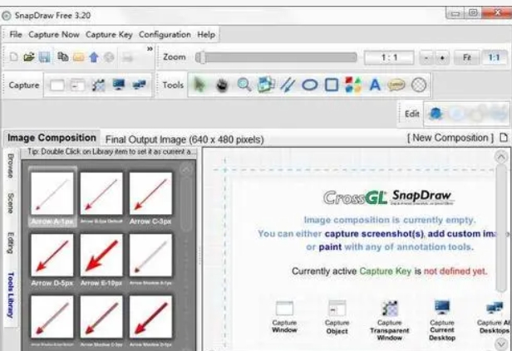Select the insert image tool
This screenshot has height=351, width=512.
tap(265, 85)
